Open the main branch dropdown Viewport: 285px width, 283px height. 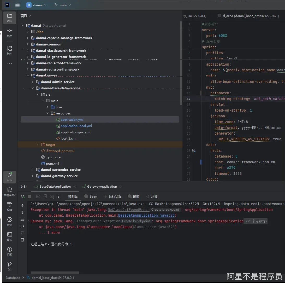[x=63, y=5]
